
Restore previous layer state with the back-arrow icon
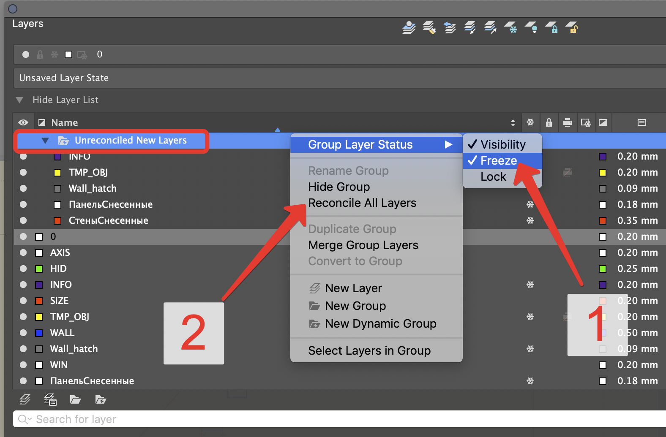(x=450, y=28)
